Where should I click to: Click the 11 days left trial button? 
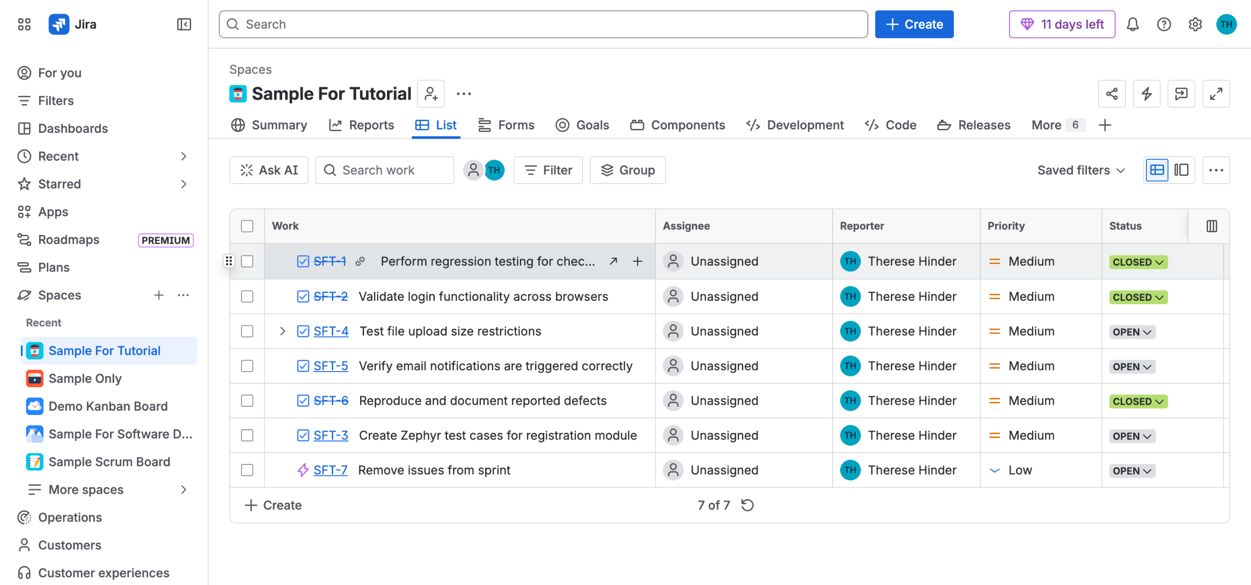pos(1062,24)
